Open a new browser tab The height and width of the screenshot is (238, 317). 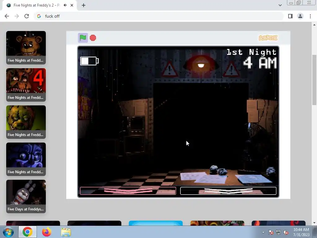[84, 5]
